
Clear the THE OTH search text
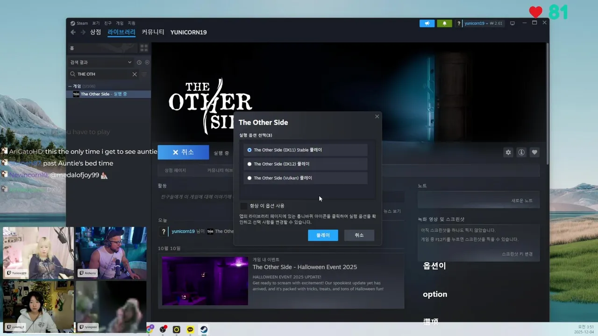click(135, 74)
